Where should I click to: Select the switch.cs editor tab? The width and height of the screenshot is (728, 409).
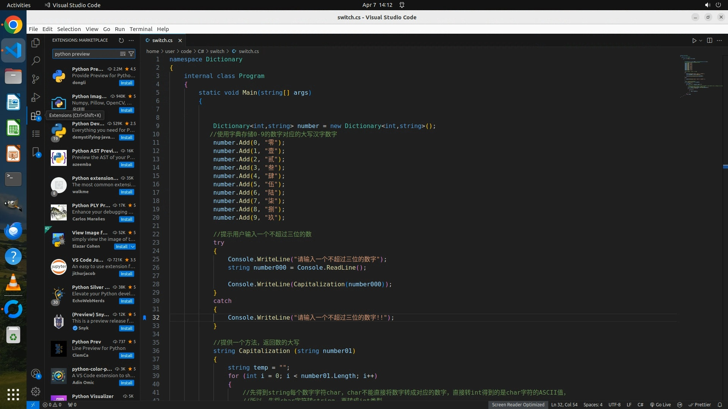162,40
